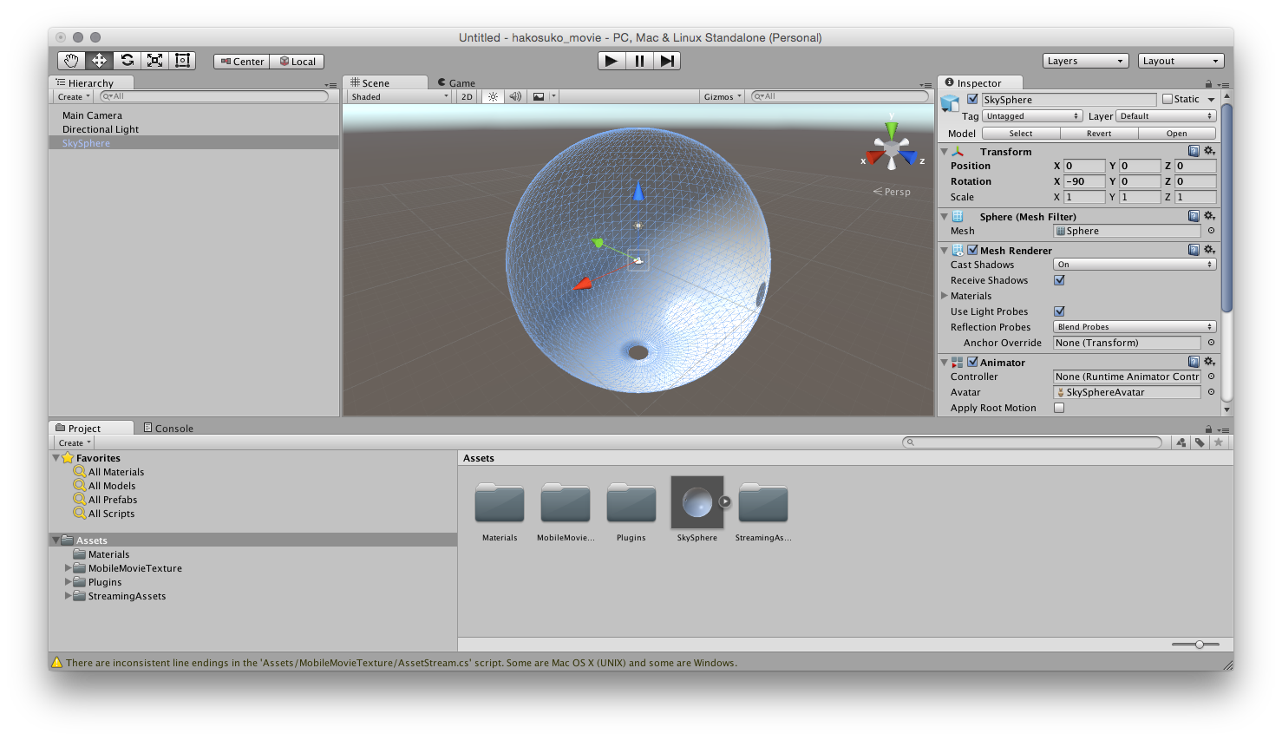Open Mesh Filter gear menu

[1209, 216]
